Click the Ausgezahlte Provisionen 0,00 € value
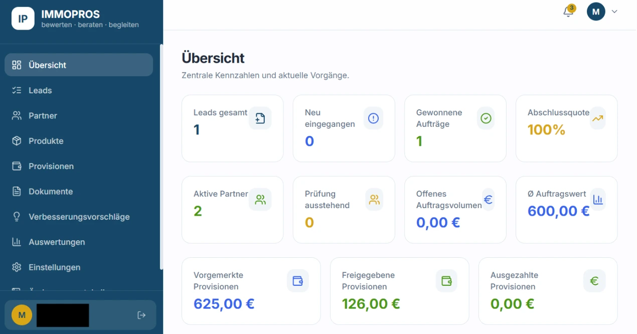Viewport: 637px width, 334px height. pyautogui.click(x=512, y=304)
